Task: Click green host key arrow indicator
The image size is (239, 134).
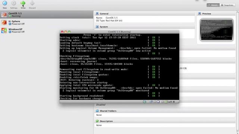Action: tap(166, 102)
